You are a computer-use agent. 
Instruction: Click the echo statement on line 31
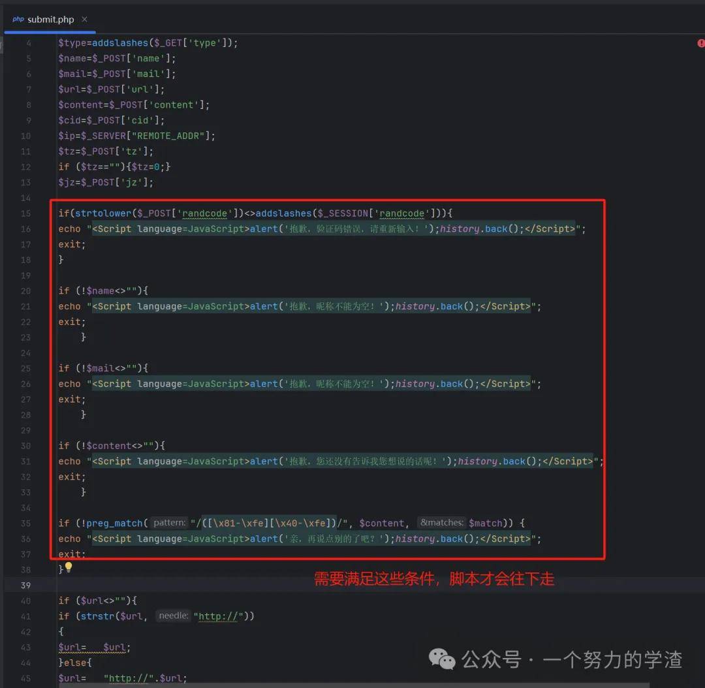click(331, 461)
